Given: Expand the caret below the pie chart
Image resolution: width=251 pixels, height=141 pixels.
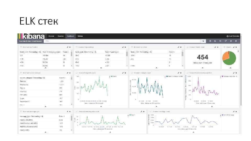Looking at the screenshot, I should [230, 68].
